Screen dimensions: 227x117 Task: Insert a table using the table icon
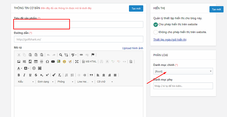point(36,62)
